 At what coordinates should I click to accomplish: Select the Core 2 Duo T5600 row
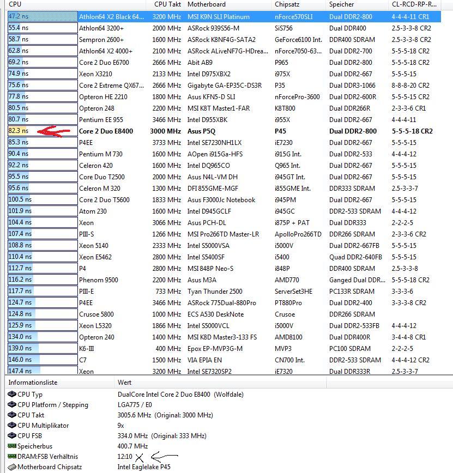(224, 200)
